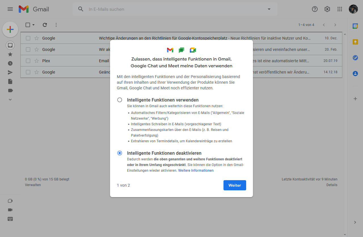Expand more labels chevron in sidebar
Screen dimensions: 363x237
tap(10, 100)
